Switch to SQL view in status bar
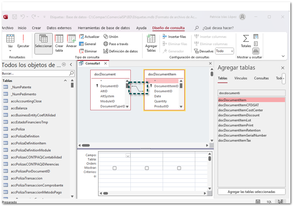The height and width of the screenshot is (207, 294). [x=269, y=202]
